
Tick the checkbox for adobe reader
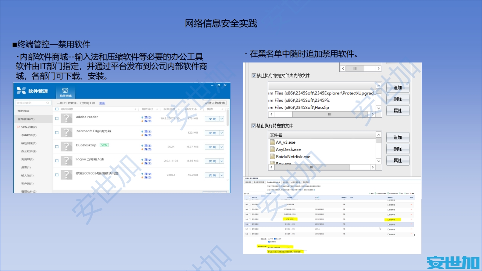(x=57, y=119)
